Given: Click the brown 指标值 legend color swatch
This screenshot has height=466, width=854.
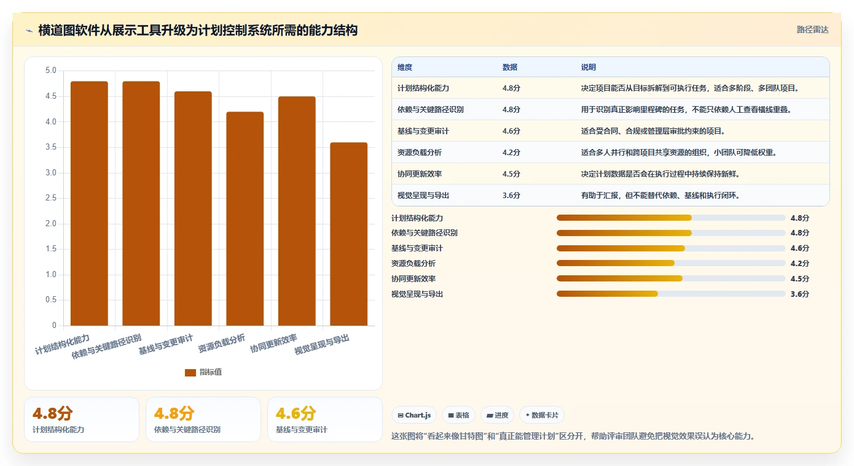Looking at the screenshot, I should (190, 372).
